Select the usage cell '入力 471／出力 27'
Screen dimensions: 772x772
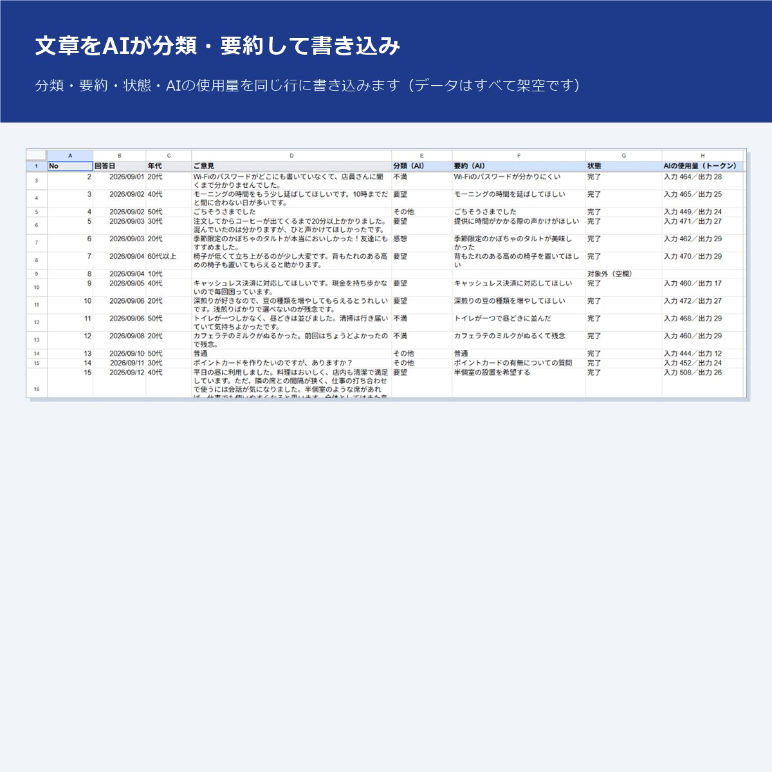point(703,225)
